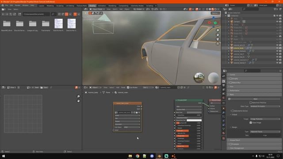Collapse the Margin subpanel

tap(234, 127)
